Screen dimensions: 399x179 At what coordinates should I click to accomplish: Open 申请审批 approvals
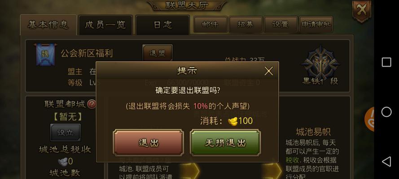(316, 24)
